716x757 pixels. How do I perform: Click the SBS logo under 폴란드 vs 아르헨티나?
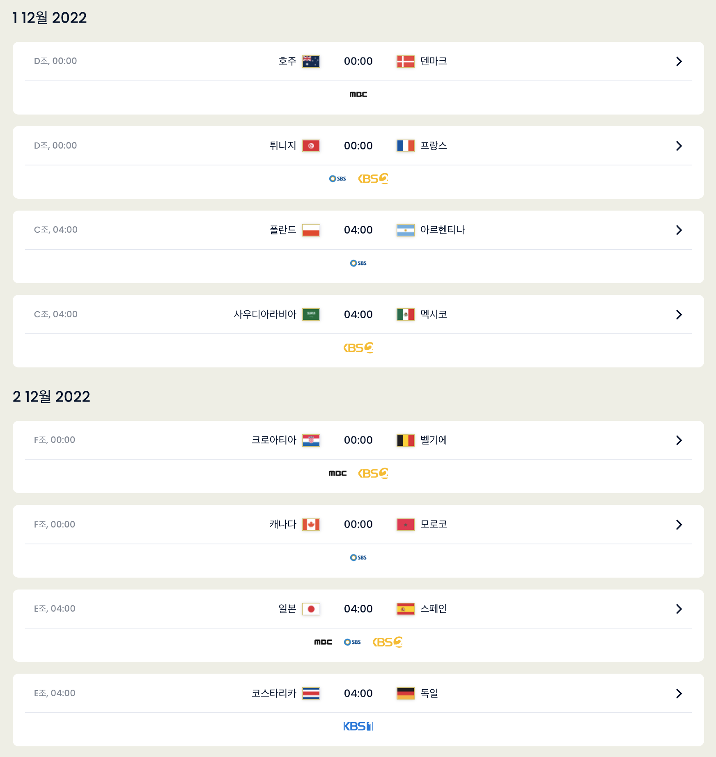point(358,263)
